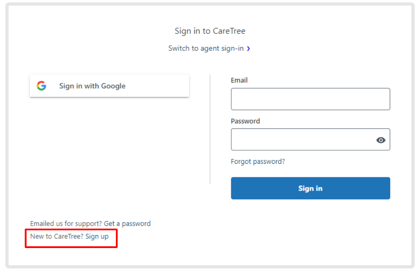Click the Password field label

coord(245,121)
